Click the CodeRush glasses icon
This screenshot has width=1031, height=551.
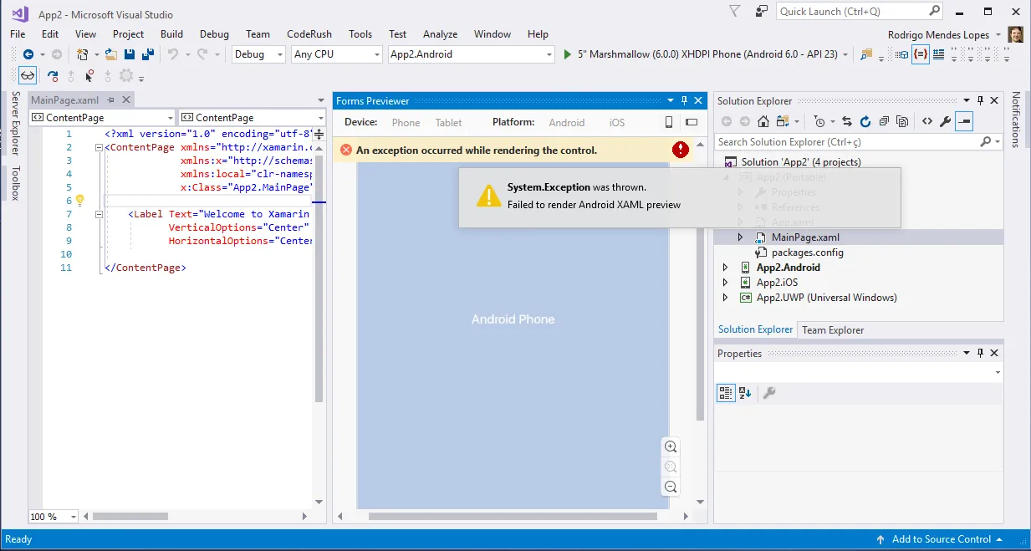[x=28, y=75]
